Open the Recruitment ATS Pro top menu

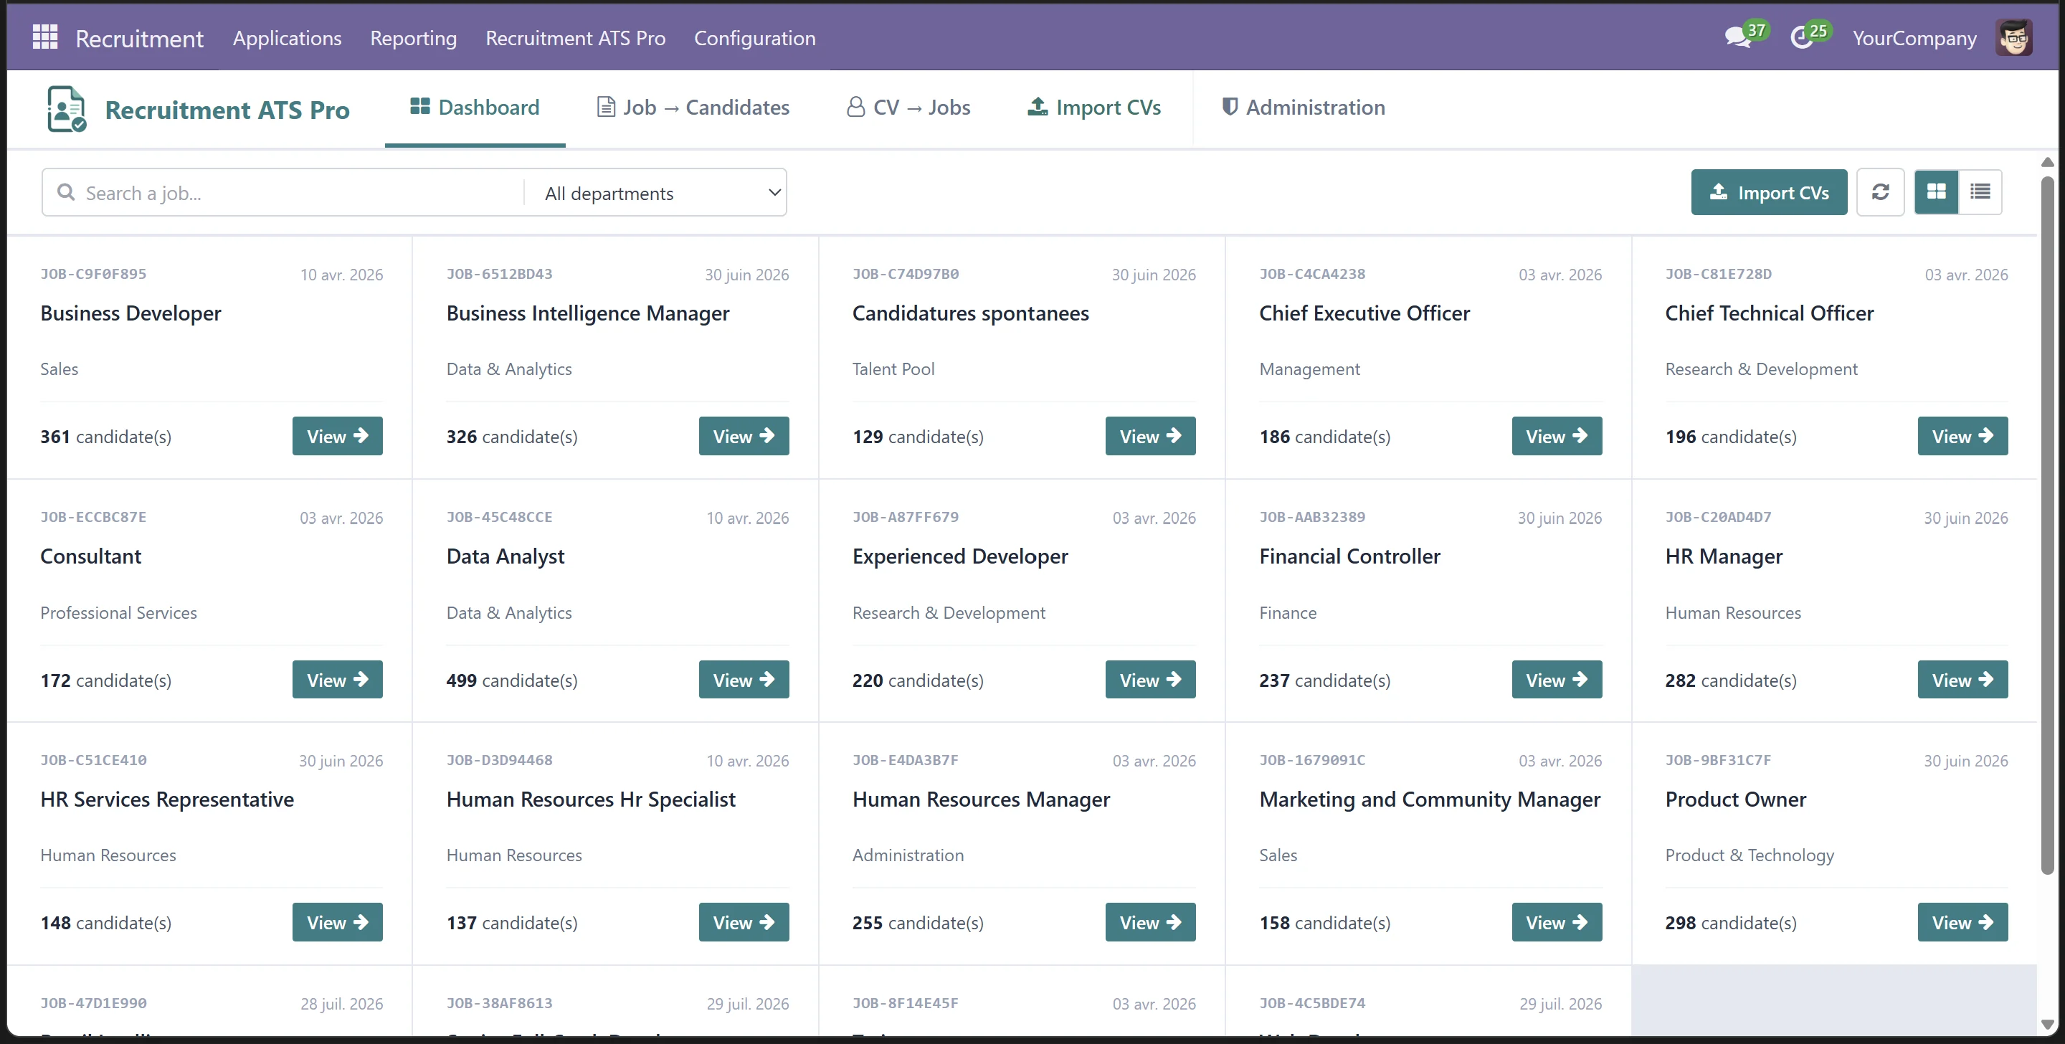tap(576, 38)
